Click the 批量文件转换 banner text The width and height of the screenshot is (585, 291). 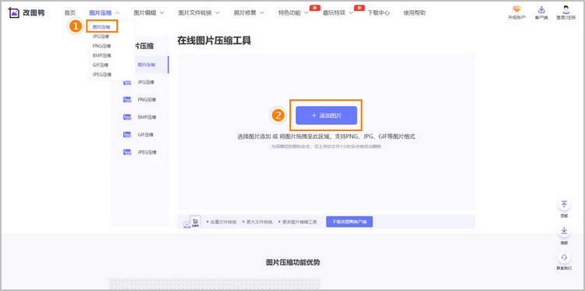pos(223,222)
